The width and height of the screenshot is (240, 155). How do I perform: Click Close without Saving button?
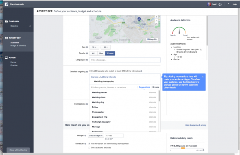pyautogui.click(x=18, y=150)
